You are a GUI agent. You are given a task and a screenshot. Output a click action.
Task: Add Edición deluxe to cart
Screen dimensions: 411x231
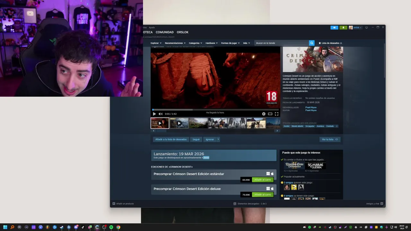point(263,194)
